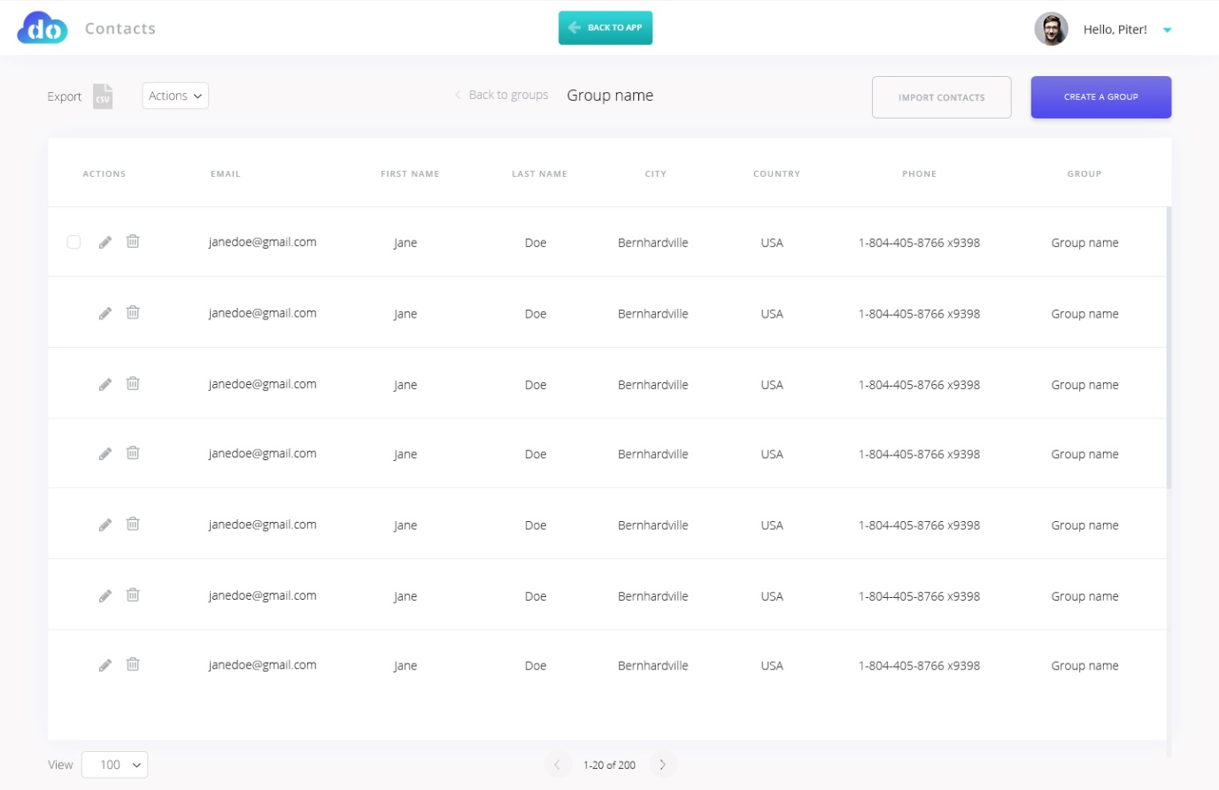Screen dimensions: 1219x790
Task: Delete the fourth contact row with trash icon
Action: (133, 452)
